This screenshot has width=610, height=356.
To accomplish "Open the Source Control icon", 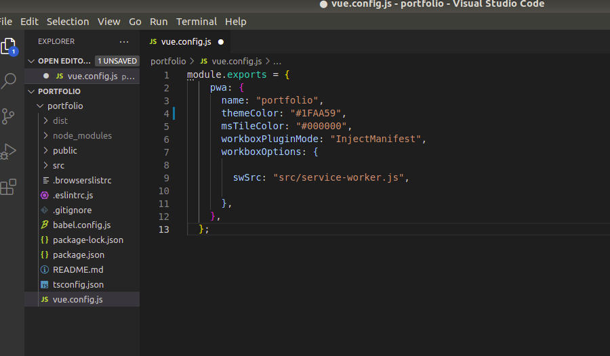I will (7, 116).
